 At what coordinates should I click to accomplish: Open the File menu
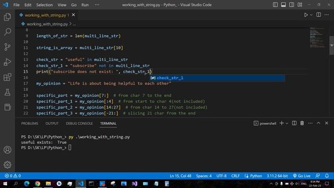[16, 5]
